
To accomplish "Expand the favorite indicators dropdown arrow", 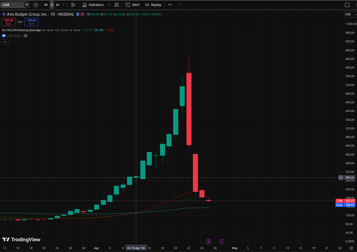I will [x=109, y=5].
